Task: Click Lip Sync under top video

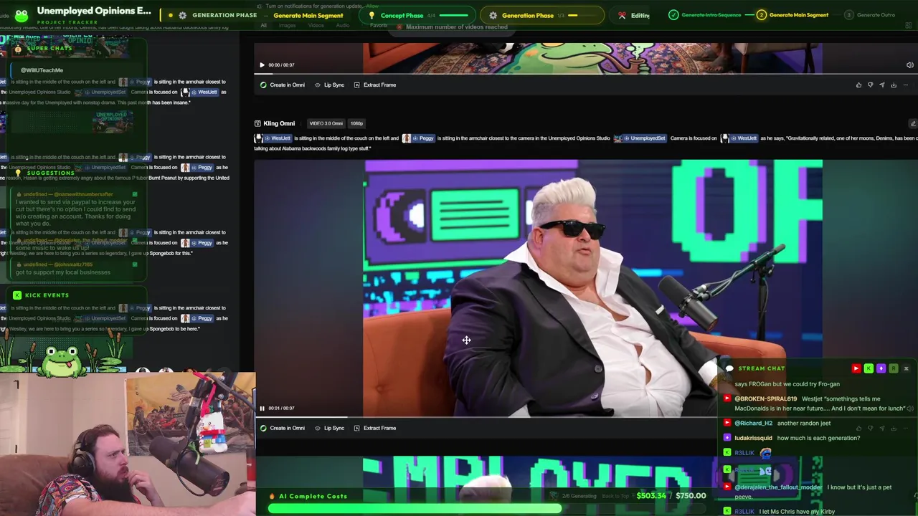Action: [330, 85]
